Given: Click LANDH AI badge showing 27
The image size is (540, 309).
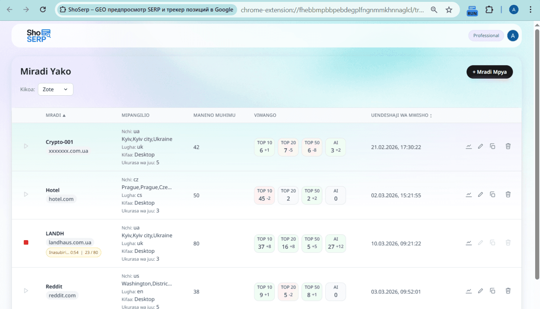Looking at the screenshot, I should 336,243.
